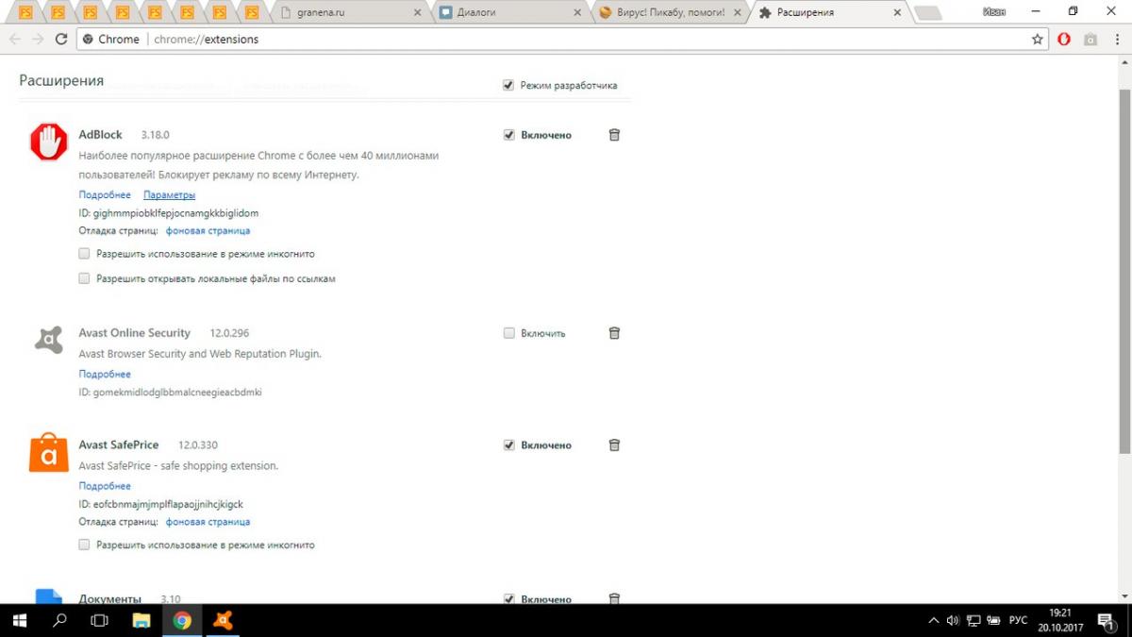Close the Диалоги tab
Viewport: 1132px width, 637px height.
[x=577, y=12]
